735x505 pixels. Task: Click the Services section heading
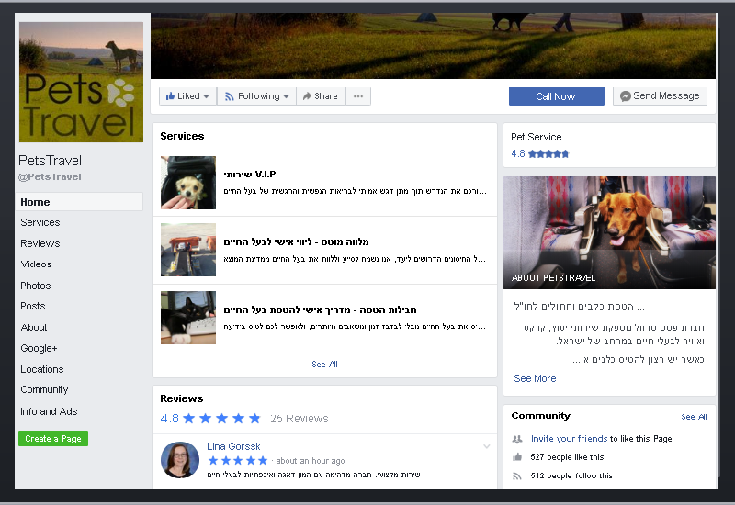click(182, 136)
